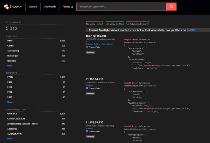210x143 pixels.
Task: Click the View Report chart icon
Action: [x=88, y=24]
